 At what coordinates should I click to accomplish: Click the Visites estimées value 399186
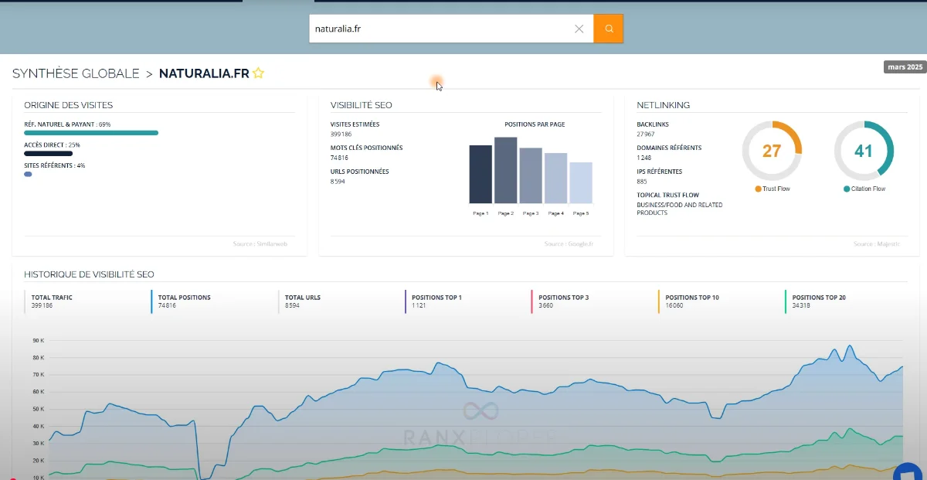click(x=342, y=134)
